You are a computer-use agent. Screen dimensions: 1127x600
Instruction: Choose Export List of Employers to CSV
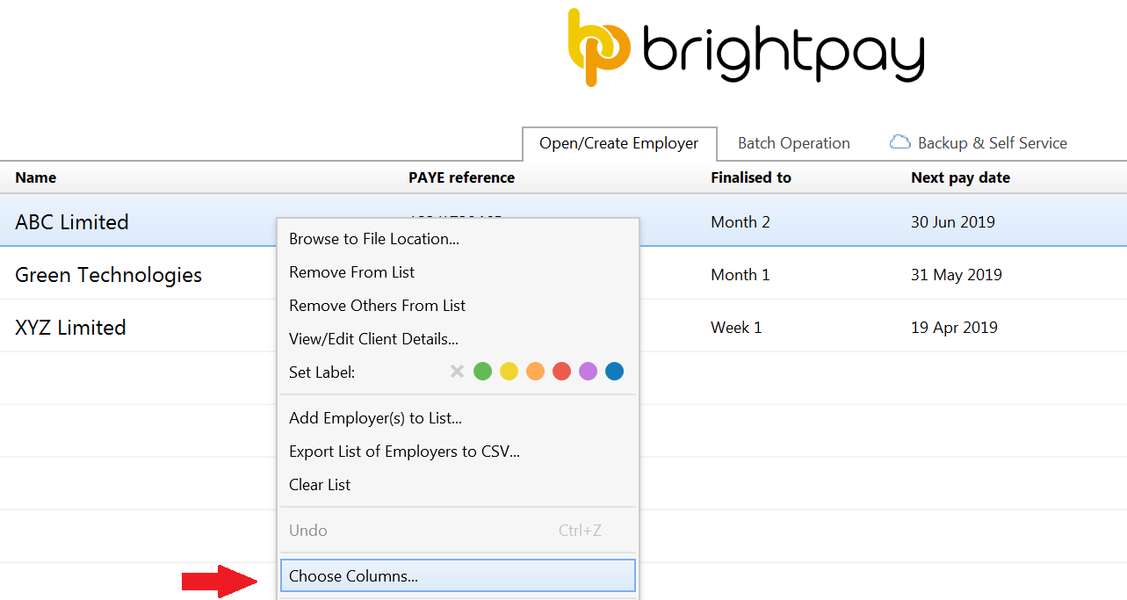coord(459,452)
